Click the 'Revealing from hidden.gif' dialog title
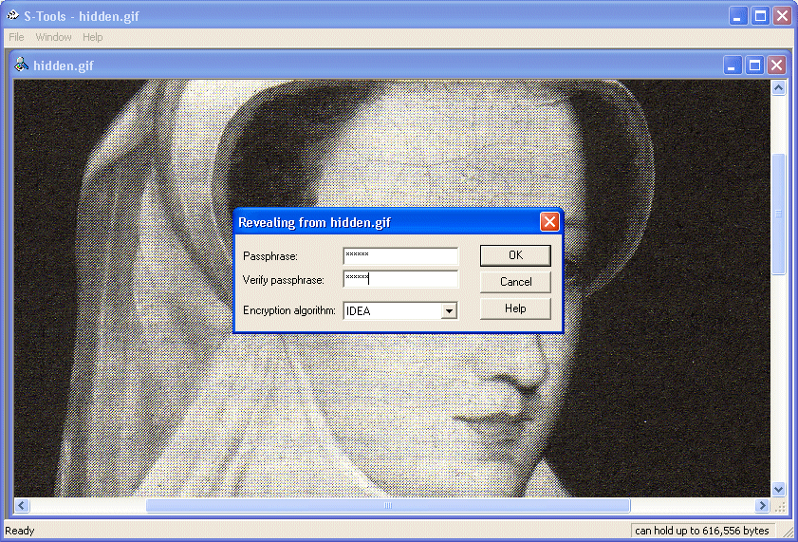798x542 pixels. point(314,222)
